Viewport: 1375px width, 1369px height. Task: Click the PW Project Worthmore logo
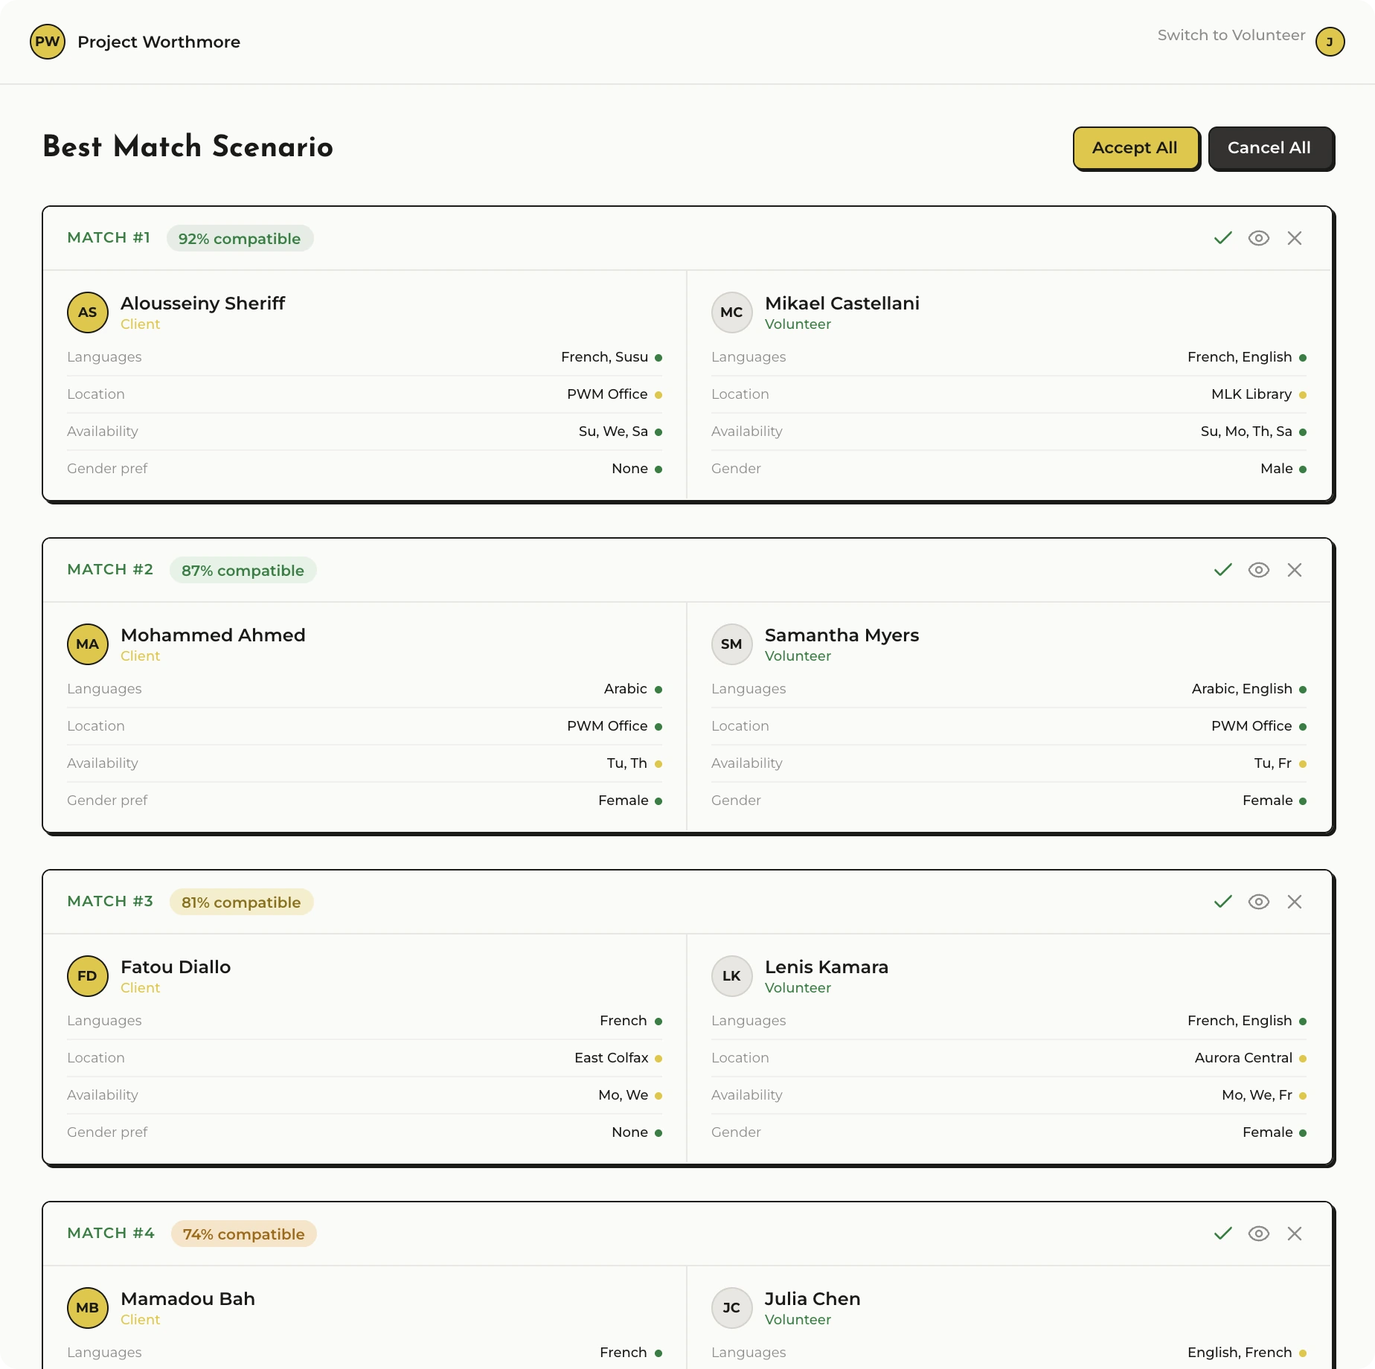click(x=48, y=42)
